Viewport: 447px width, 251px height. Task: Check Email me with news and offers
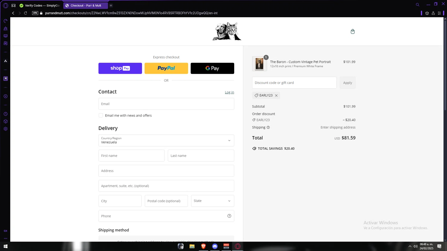(x=101, y=115)
